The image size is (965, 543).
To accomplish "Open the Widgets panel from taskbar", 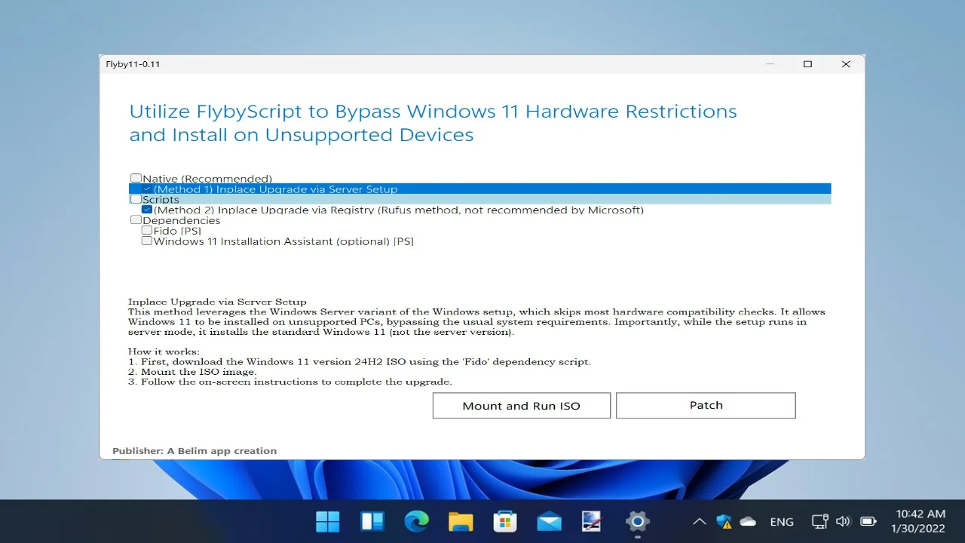I will click(x=372, y=521).
